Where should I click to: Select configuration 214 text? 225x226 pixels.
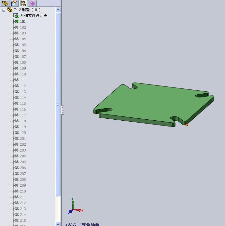tap(23, 215)
